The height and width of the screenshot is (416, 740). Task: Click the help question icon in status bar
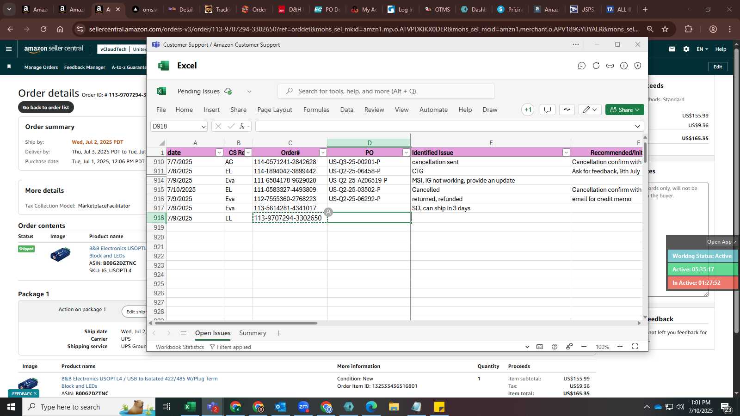(555, 347)
